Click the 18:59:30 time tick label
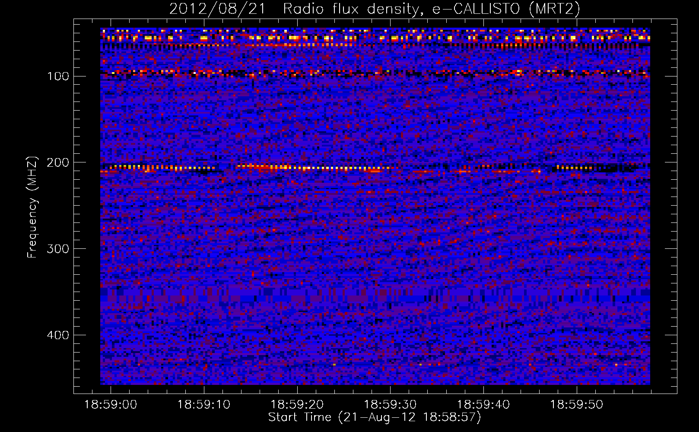This screenshot has width=699, height=432. pos(390,405)
